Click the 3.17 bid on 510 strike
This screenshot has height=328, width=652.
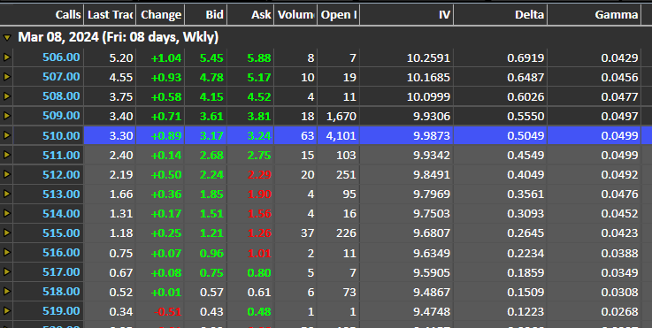[211, 135]
